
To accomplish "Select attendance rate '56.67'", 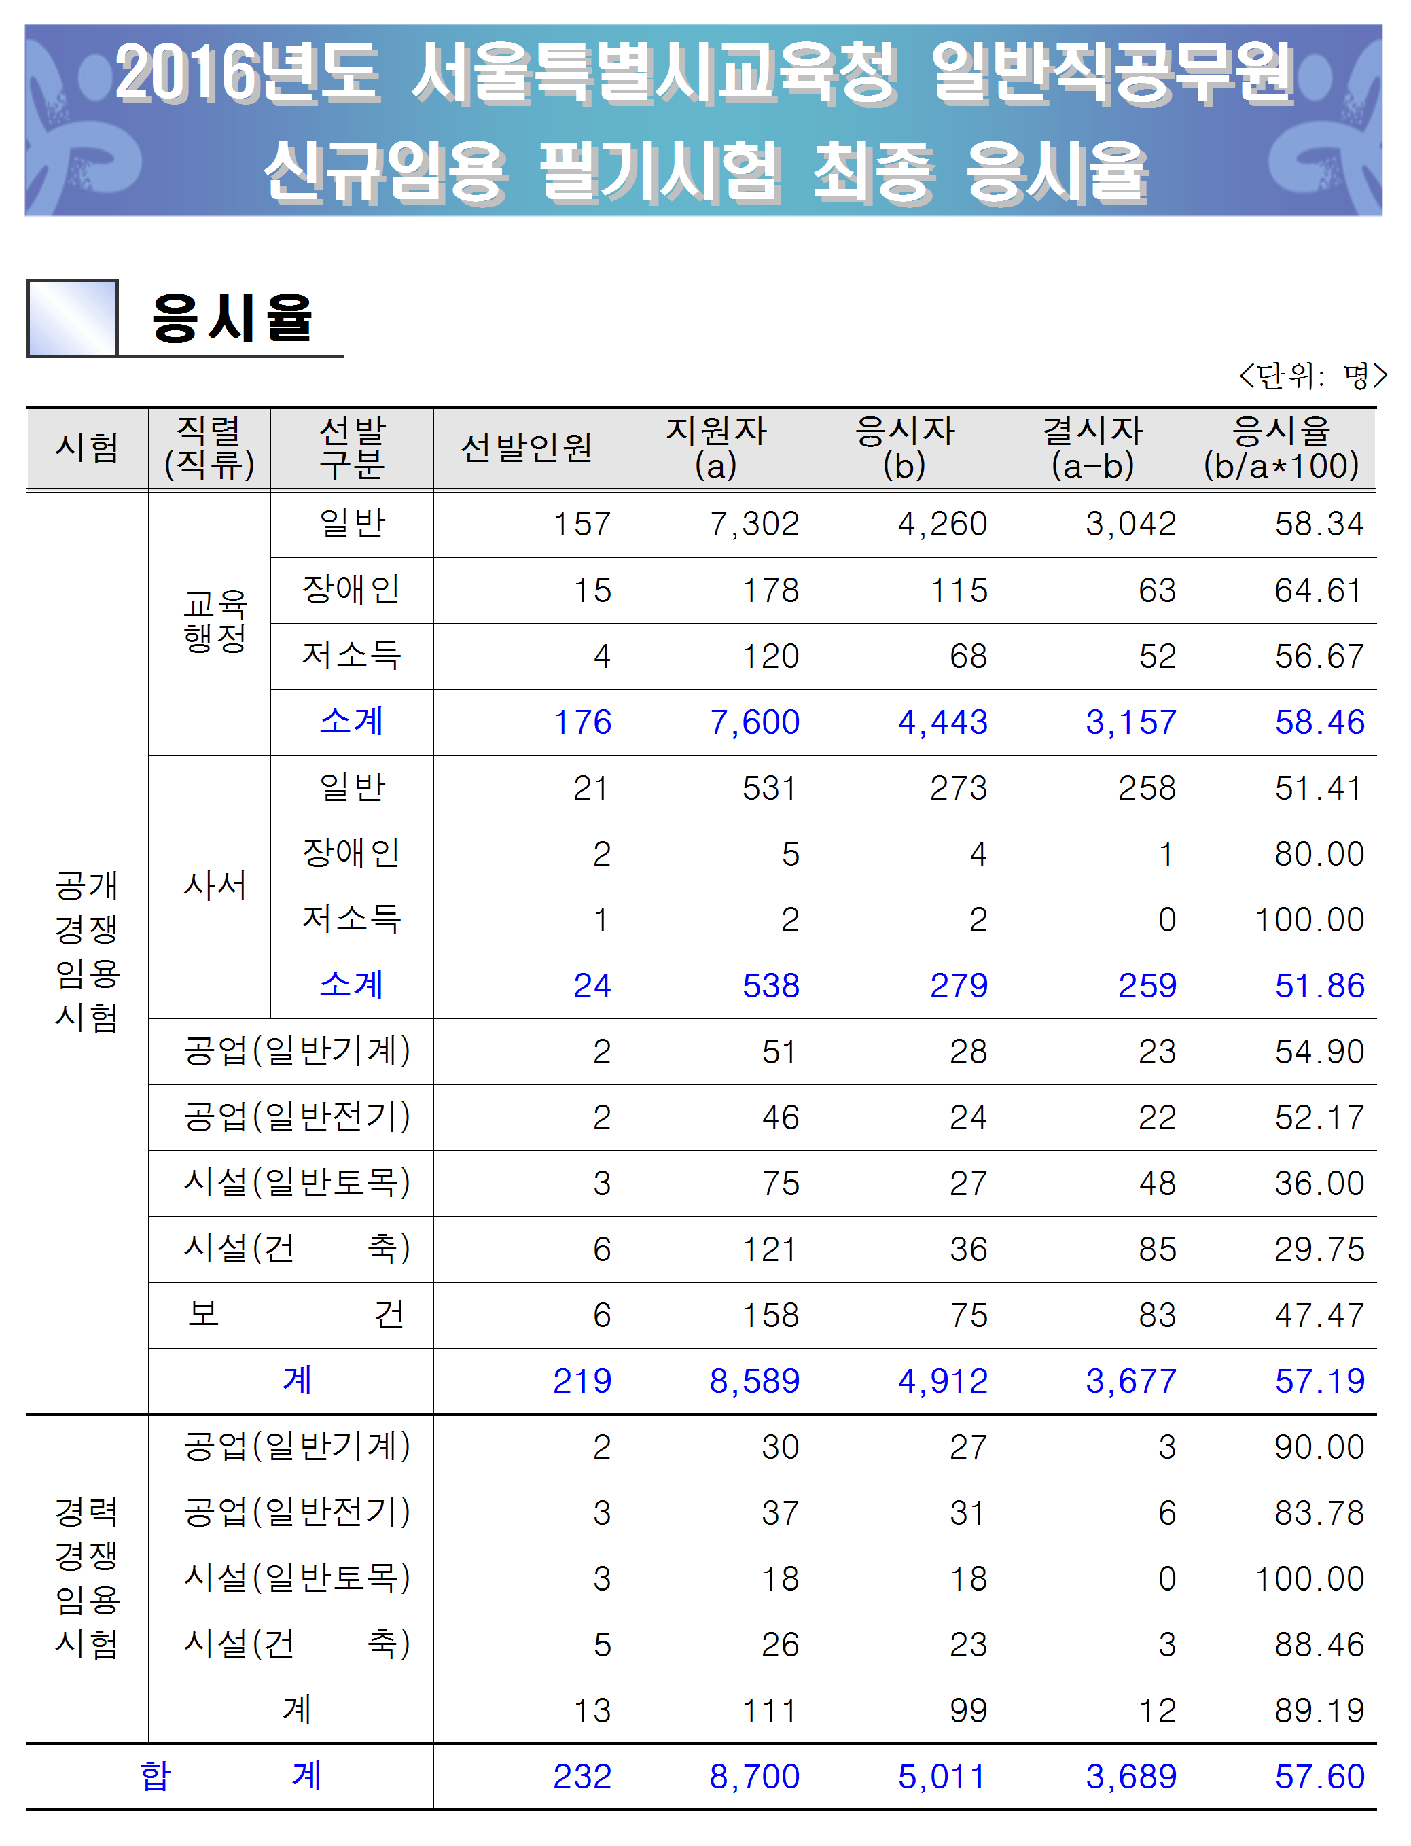I will 1319,657.
